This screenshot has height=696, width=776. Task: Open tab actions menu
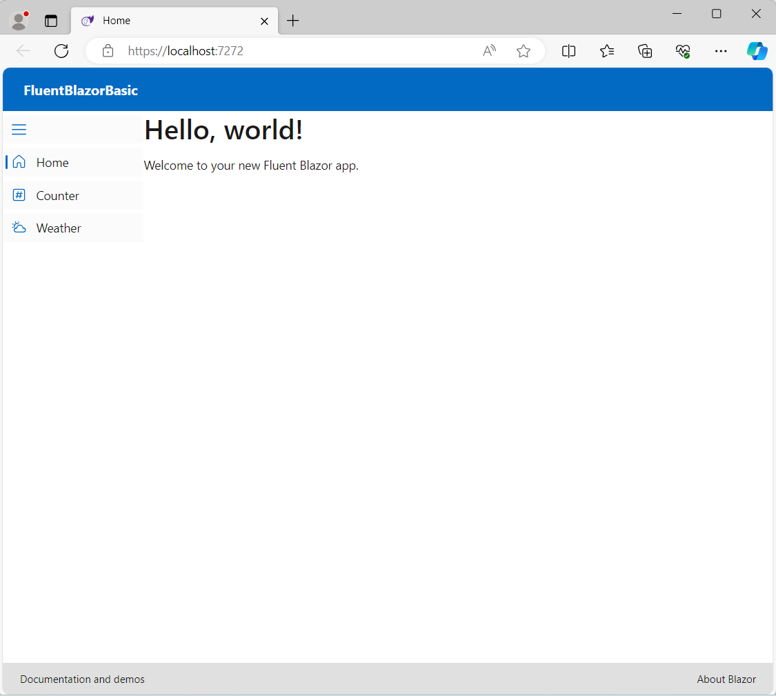tap(51, 21)
